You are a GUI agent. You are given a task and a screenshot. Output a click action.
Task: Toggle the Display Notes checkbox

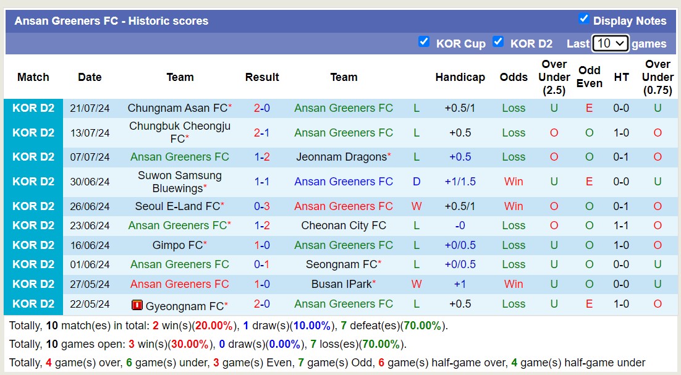[x=584, y=19]
